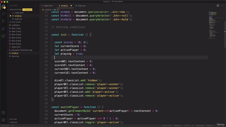The height and width of the screenshot is (127, 226).
Task: Click the 1 UNSAVED badge
Action: tap(27, 10)
